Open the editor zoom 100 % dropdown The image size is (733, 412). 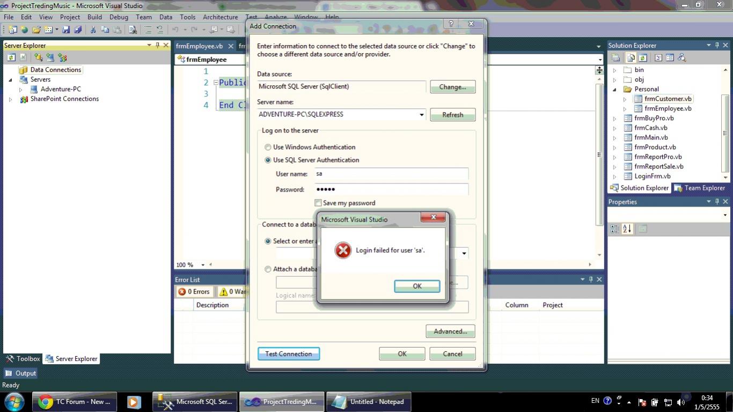[203, 265]
